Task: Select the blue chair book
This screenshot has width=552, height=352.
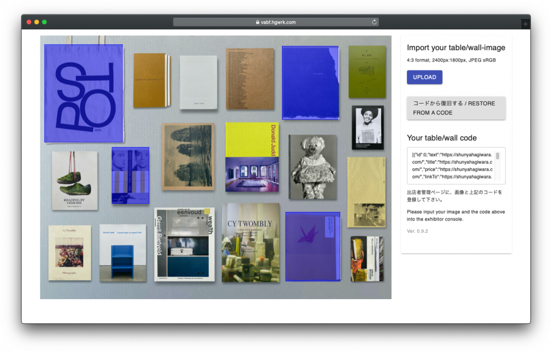Action: click(123, 253)
